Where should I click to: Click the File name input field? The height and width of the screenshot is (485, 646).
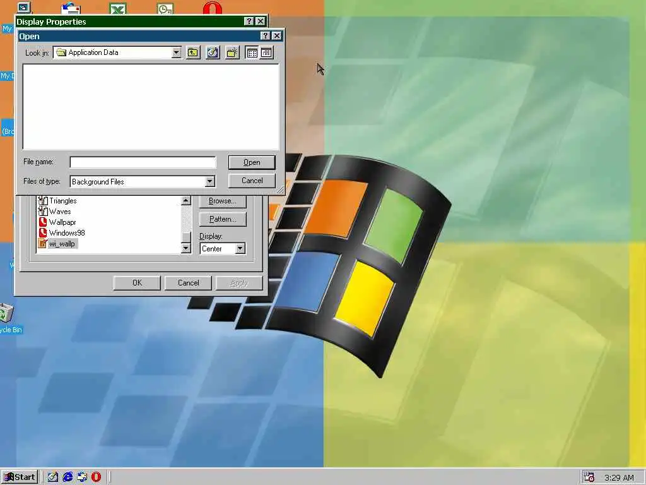tap(143, 162)
